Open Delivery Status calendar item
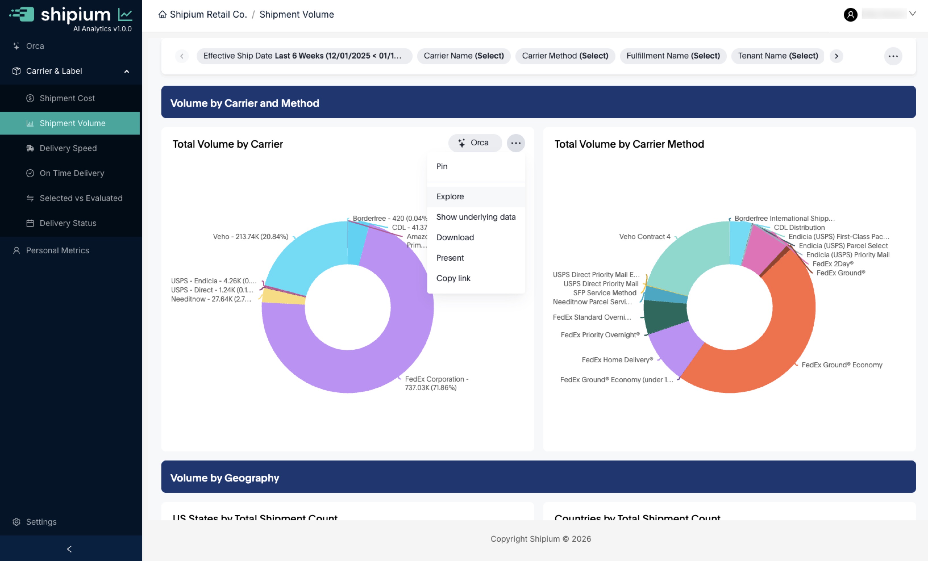The image size is (928, 561). point(30,223)
